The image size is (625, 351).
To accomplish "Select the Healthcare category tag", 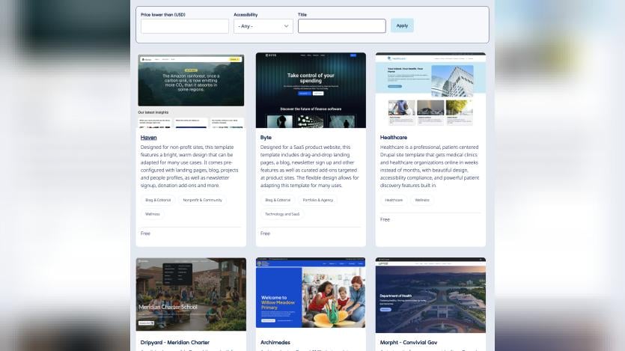I will pos(394,200).
